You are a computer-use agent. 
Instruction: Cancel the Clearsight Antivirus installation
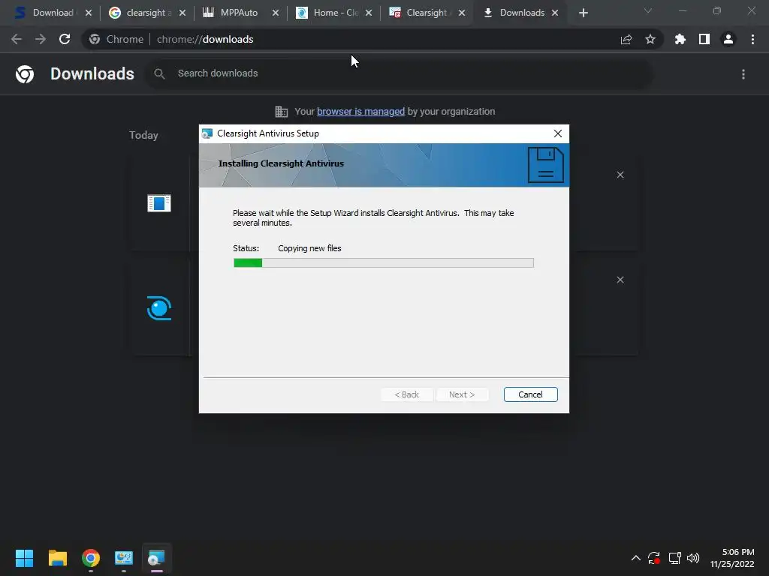point(530,394)
